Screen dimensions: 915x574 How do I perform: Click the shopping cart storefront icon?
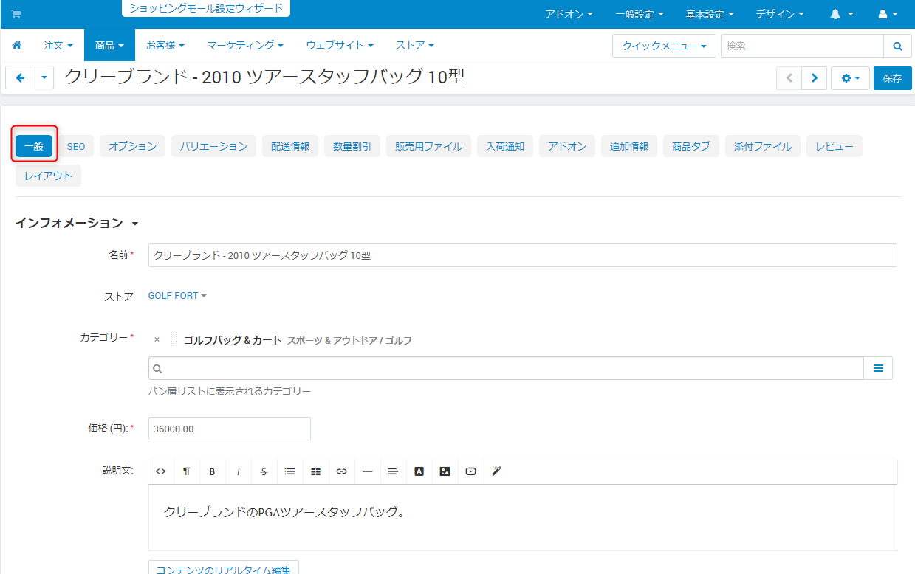pos(16,15)
